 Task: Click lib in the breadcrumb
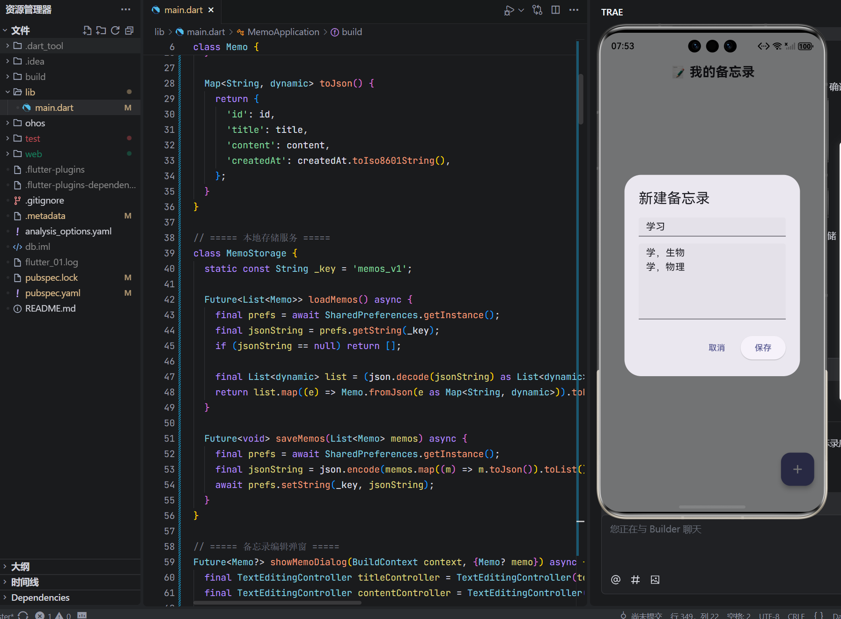coord(159,32)
